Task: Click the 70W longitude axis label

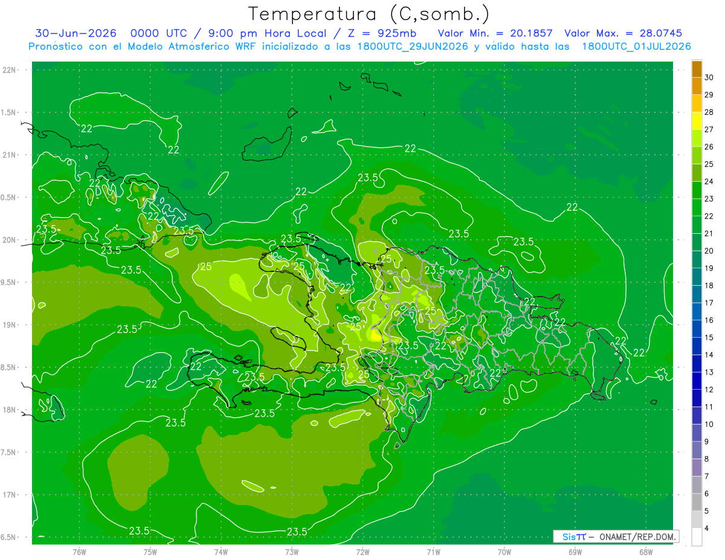Action: pos(504,552)
